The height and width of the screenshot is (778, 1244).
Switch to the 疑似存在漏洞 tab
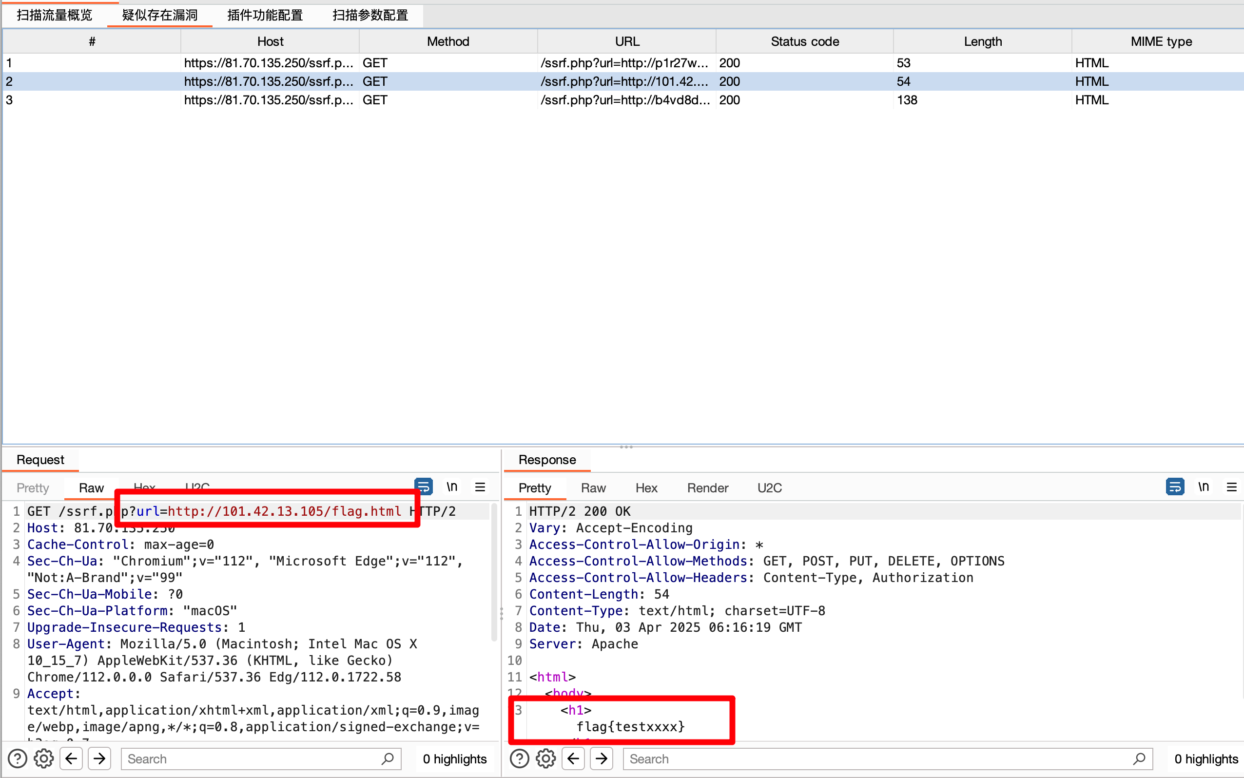click(159, 16)
